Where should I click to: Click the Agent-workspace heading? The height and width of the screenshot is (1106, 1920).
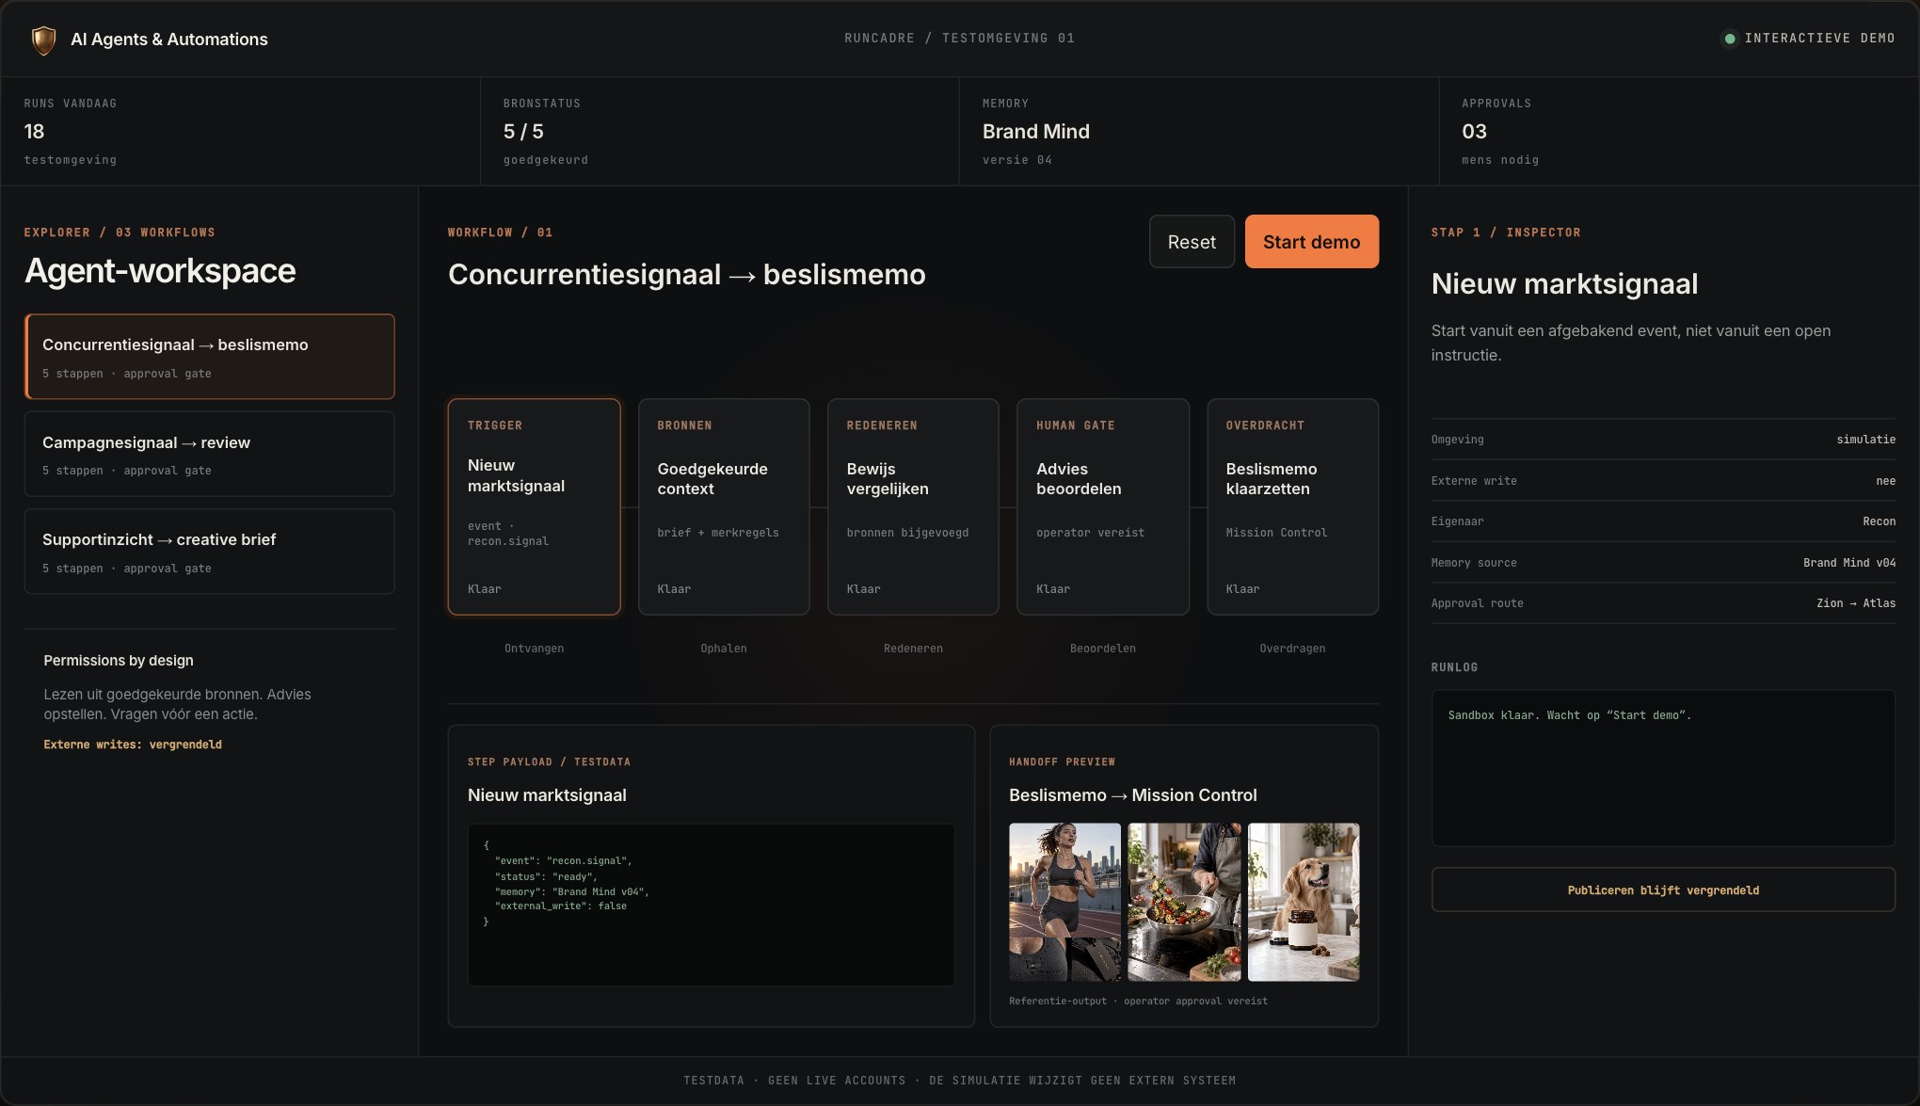[160, 271]
